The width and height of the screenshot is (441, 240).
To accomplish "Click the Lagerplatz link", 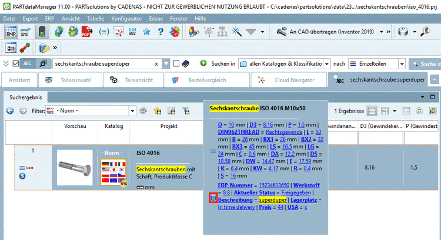I will point(304,200).
